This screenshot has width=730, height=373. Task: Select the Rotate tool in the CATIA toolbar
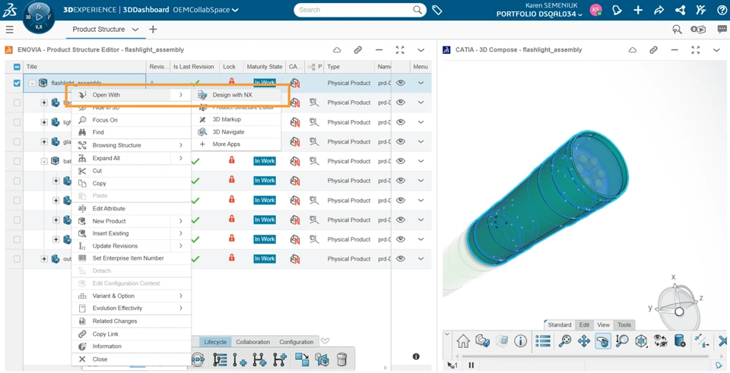[x=603, y=341]
